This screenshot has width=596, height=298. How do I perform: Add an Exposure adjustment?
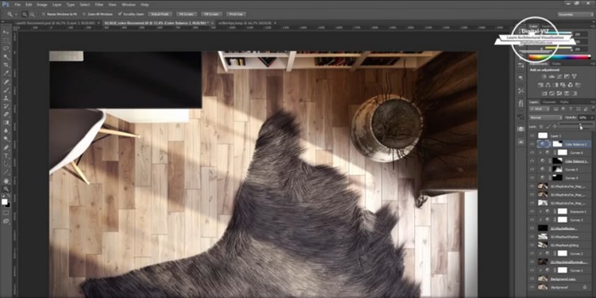tap(567, 77)
